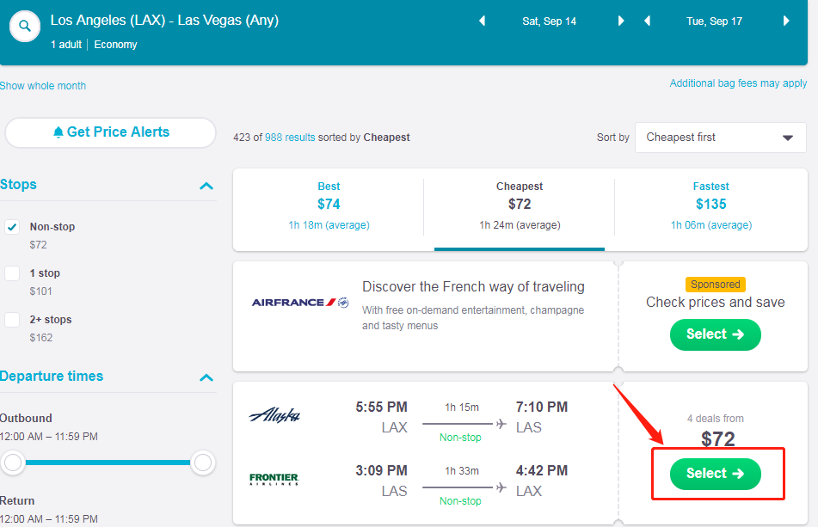Click the 1h 33m flight duration

point(462,471)
